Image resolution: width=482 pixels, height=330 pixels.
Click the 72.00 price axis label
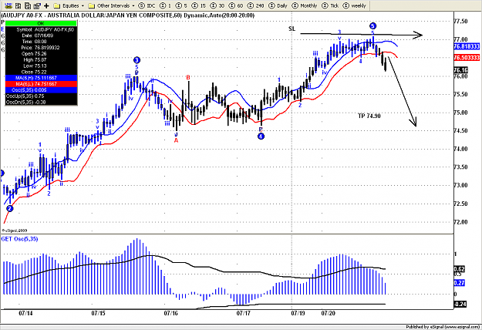pos(460,222)
